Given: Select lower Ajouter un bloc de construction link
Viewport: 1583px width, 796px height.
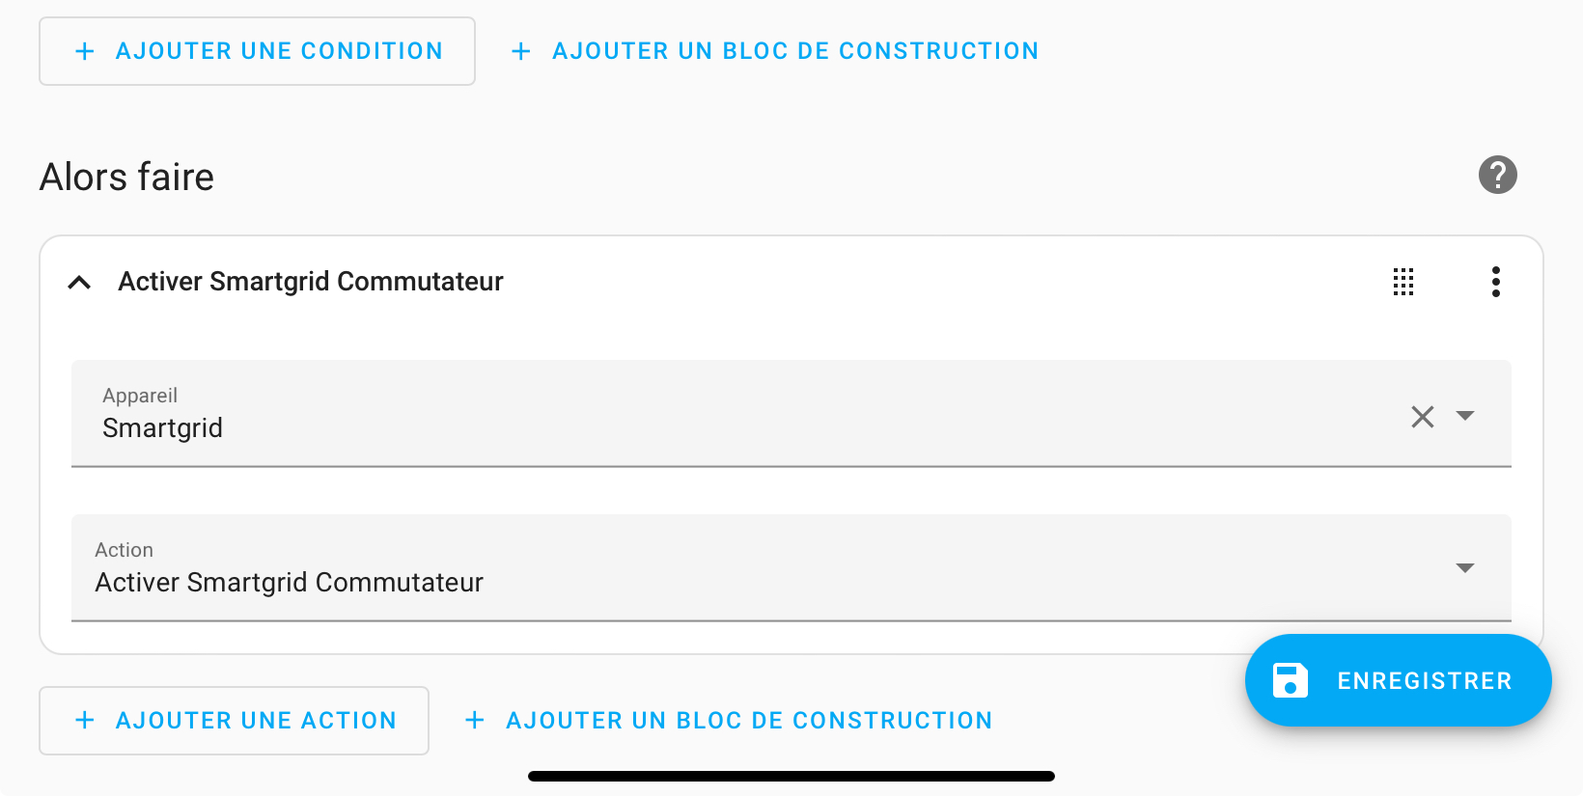Looking at the screenshot, I should [729, 720].
